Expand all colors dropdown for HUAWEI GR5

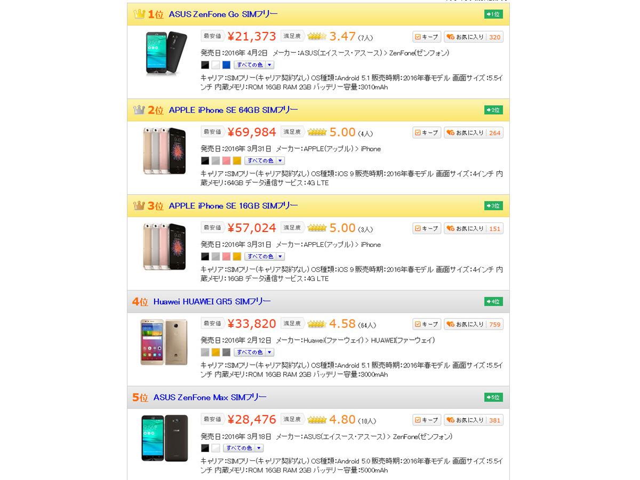pyautogui.click(x=254, y=352)
